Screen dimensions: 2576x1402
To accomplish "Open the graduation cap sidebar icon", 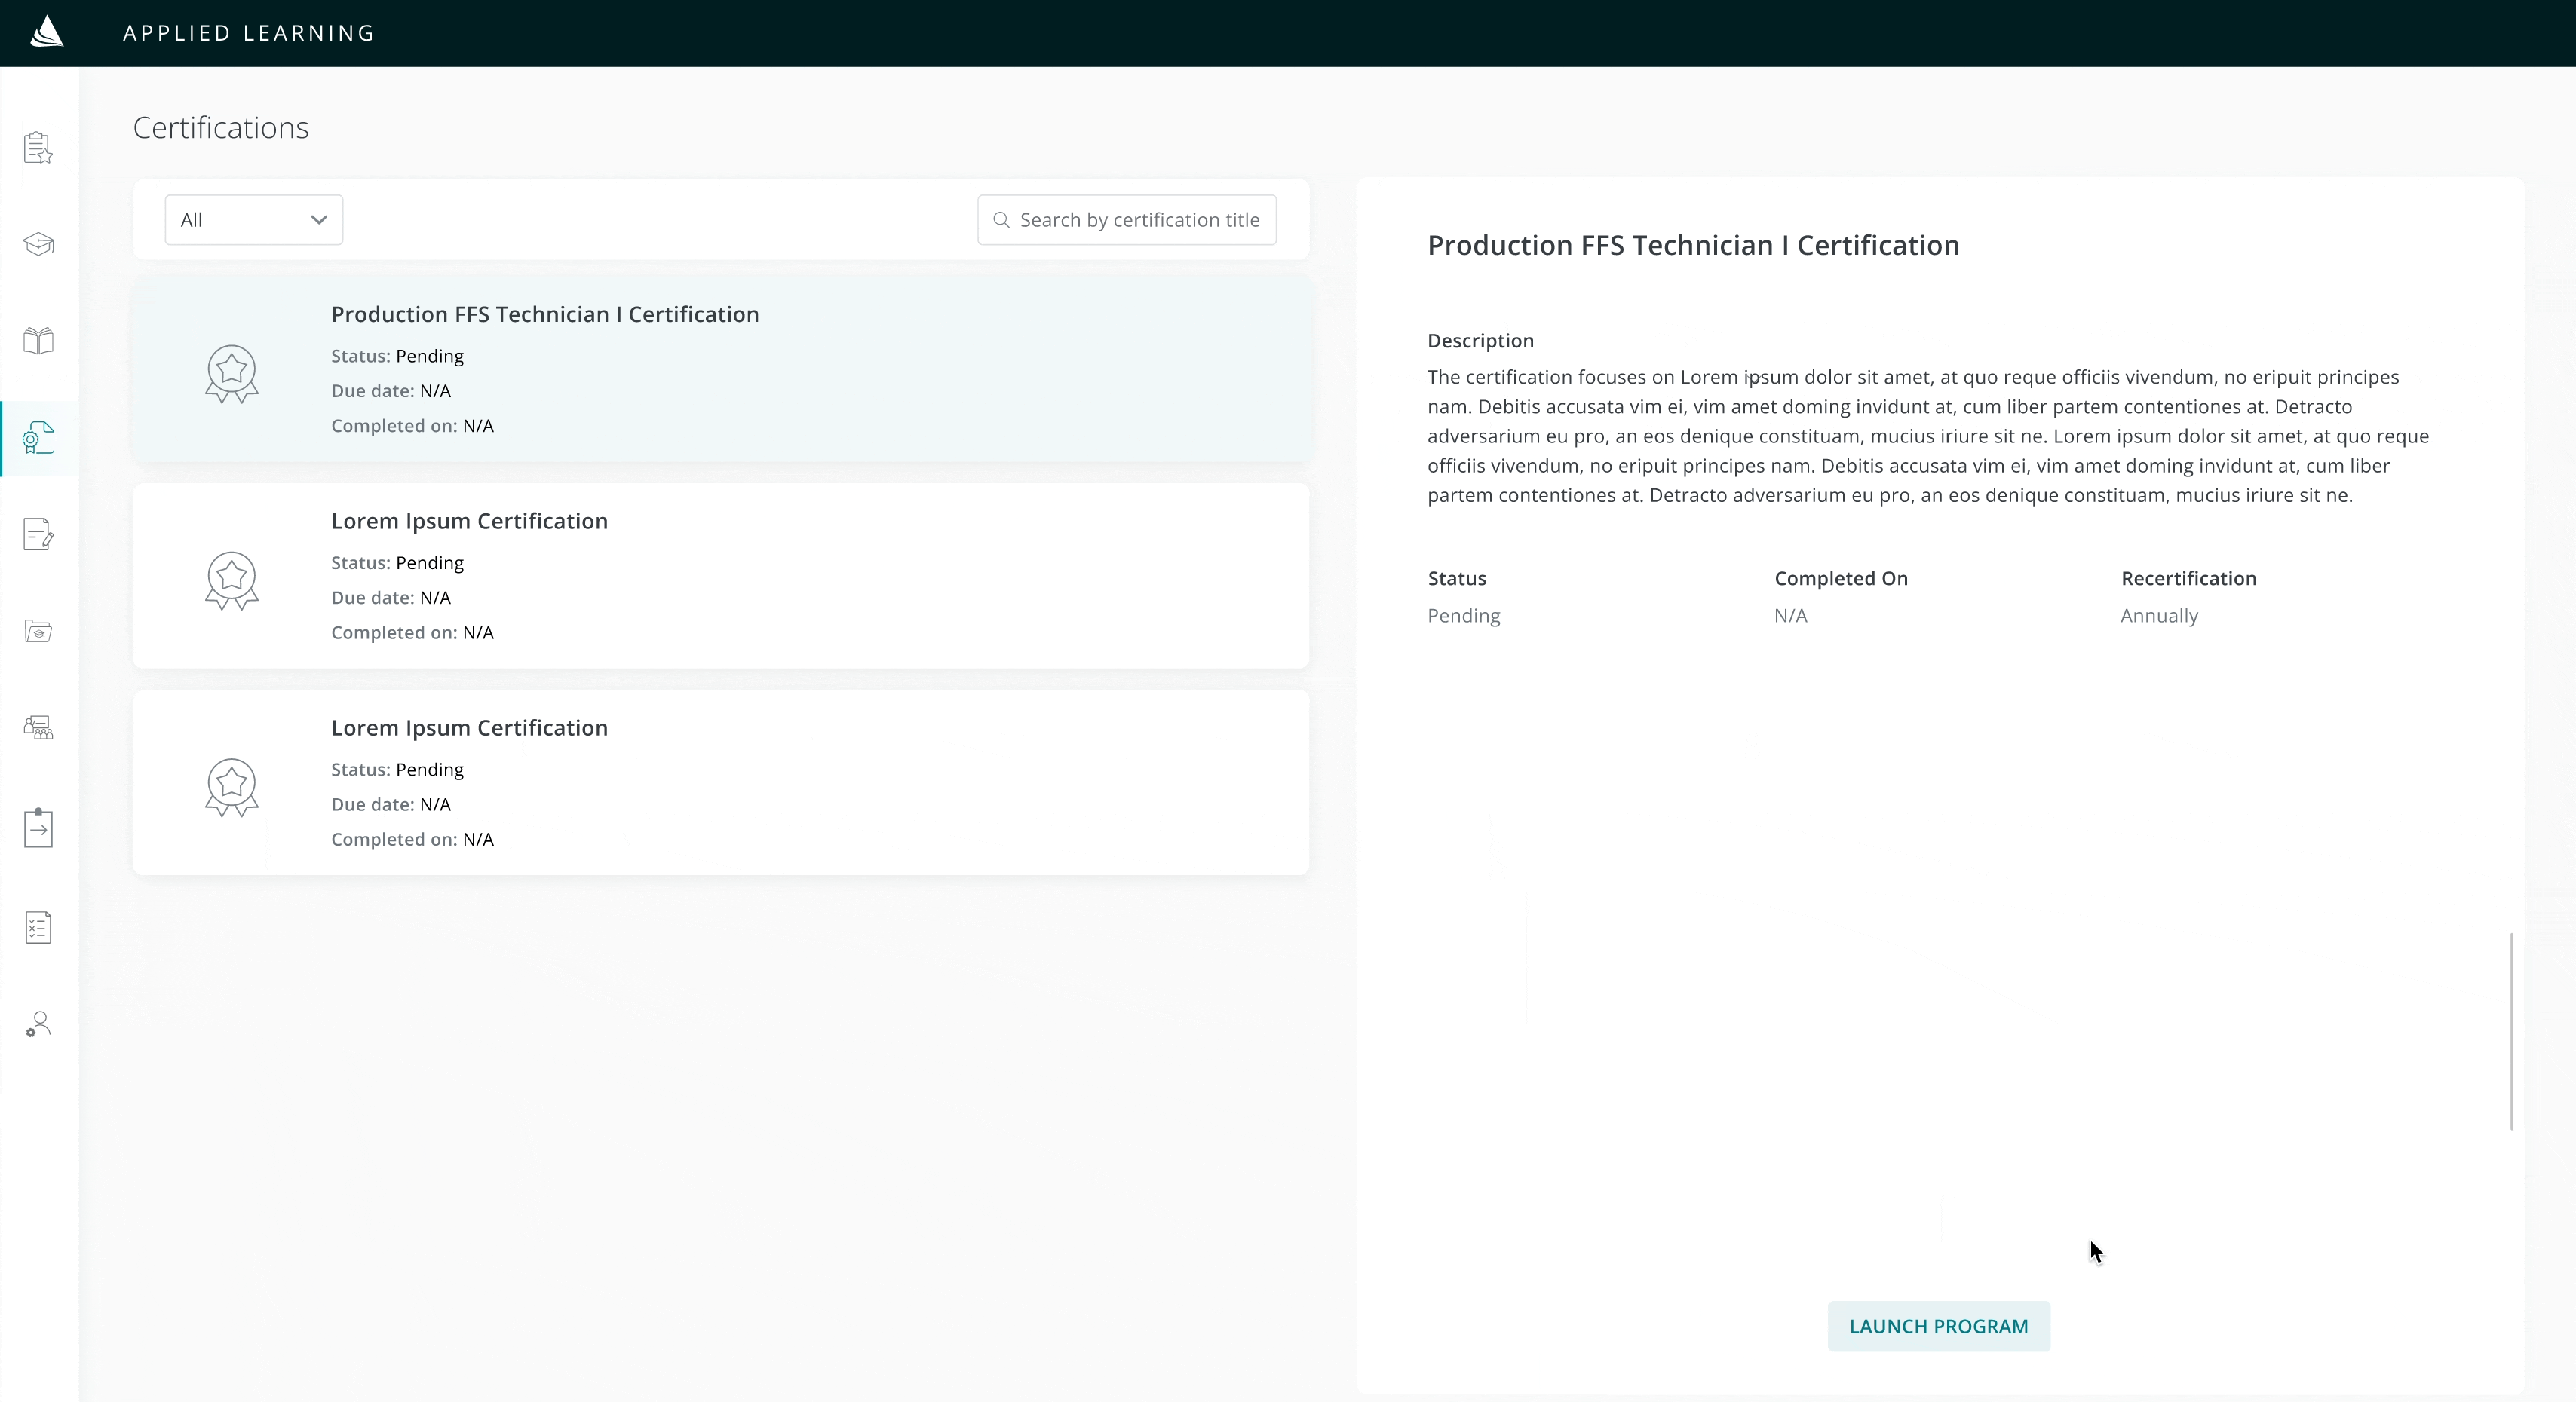I will tap(38, 243).
